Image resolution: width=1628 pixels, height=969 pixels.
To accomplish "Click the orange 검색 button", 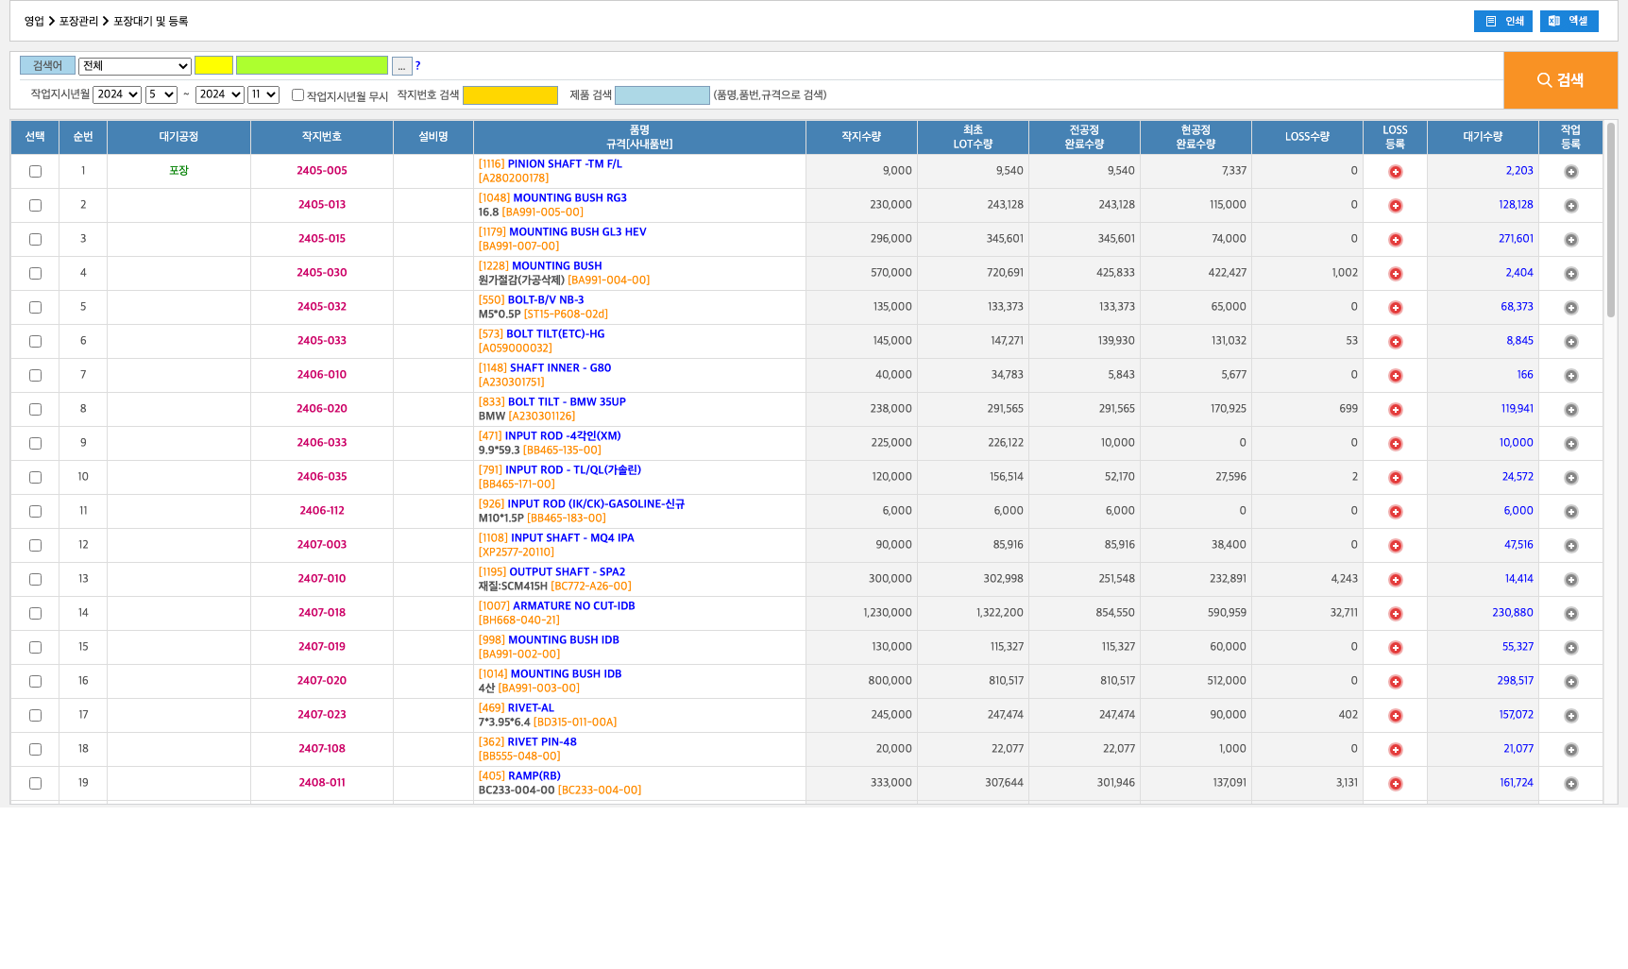I will pyautogui.click(x=1560, y=80).
